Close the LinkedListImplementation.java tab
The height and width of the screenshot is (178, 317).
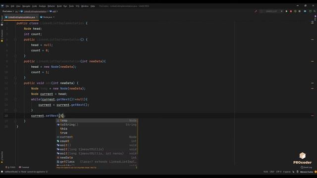click(x=37, y=17)
